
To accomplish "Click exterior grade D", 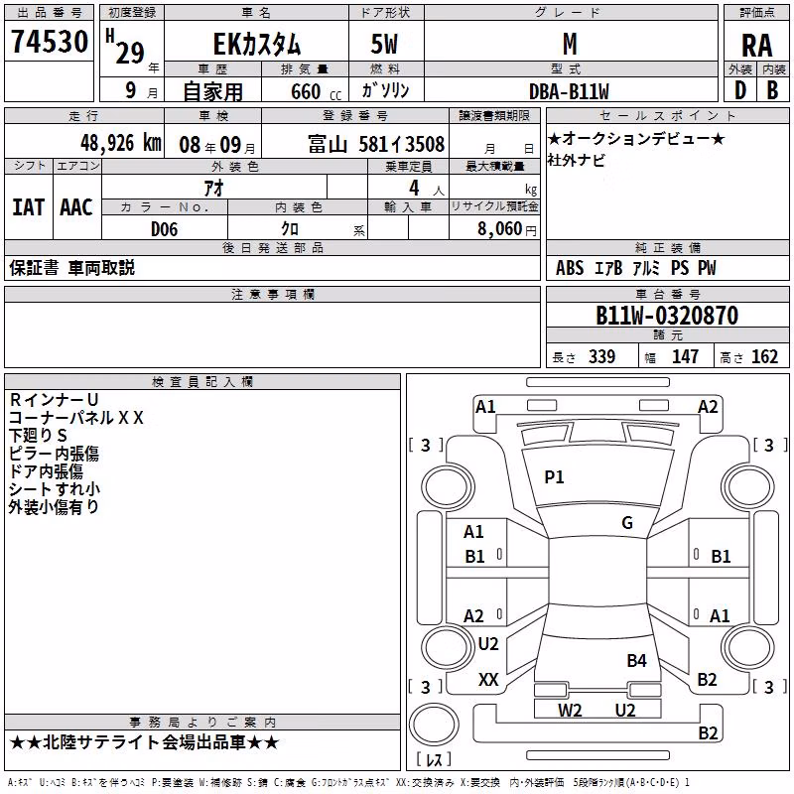I will [740, 90].
